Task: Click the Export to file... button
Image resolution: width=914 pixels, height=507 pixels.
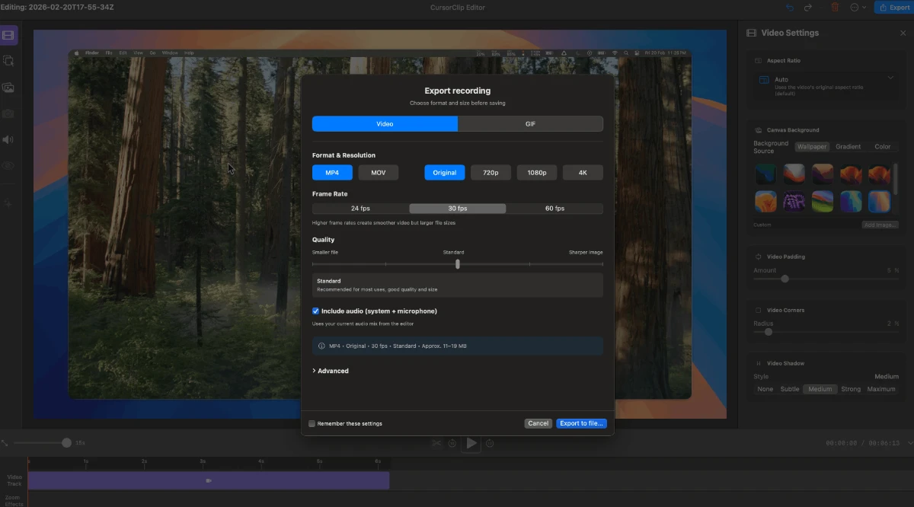Action: pyautogui.click(x=581, y=423)
